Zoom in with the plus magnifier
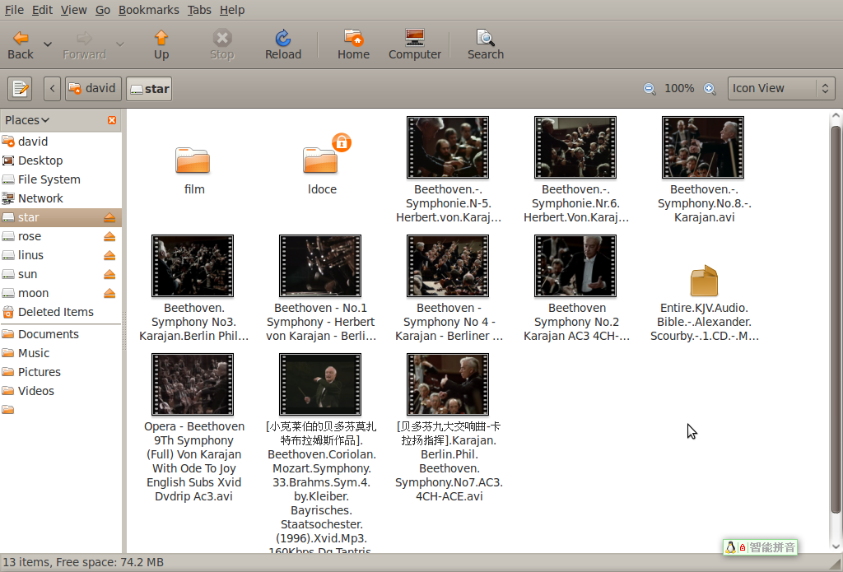The image size is (843, 572). (710, 89)
